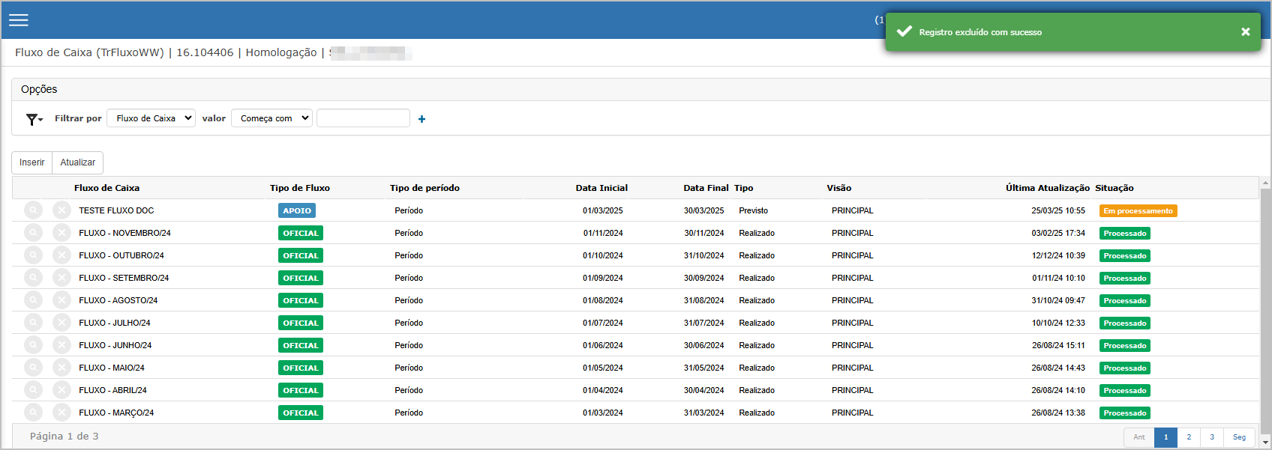1272x450 pixels.
Task: Click the '25/03/25 10:55' update timestamp
Action: coord(1058,210)
